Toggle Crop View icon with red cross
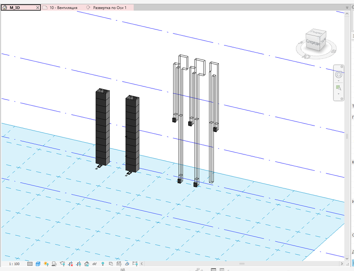This screenshot has width=354, height=271. pos(71,264)
